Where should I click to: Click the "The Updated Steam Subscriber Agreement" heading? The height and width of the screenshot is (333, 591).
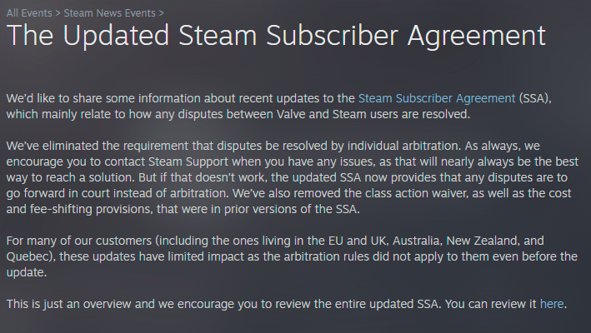pos(276,37)
